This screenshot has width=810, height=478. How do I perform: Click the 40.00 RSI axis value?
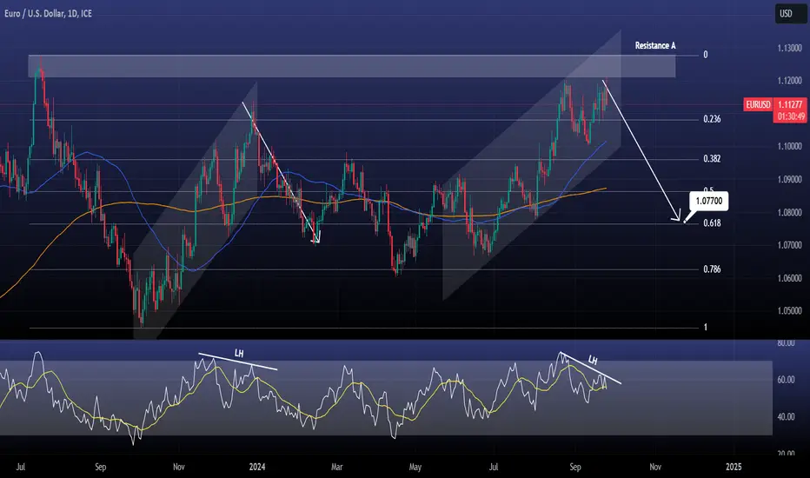tap(786, 416)
